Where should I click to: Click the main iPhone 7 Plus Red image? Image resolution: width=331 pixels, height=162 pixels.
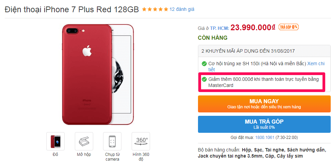[x=98, y=74]
